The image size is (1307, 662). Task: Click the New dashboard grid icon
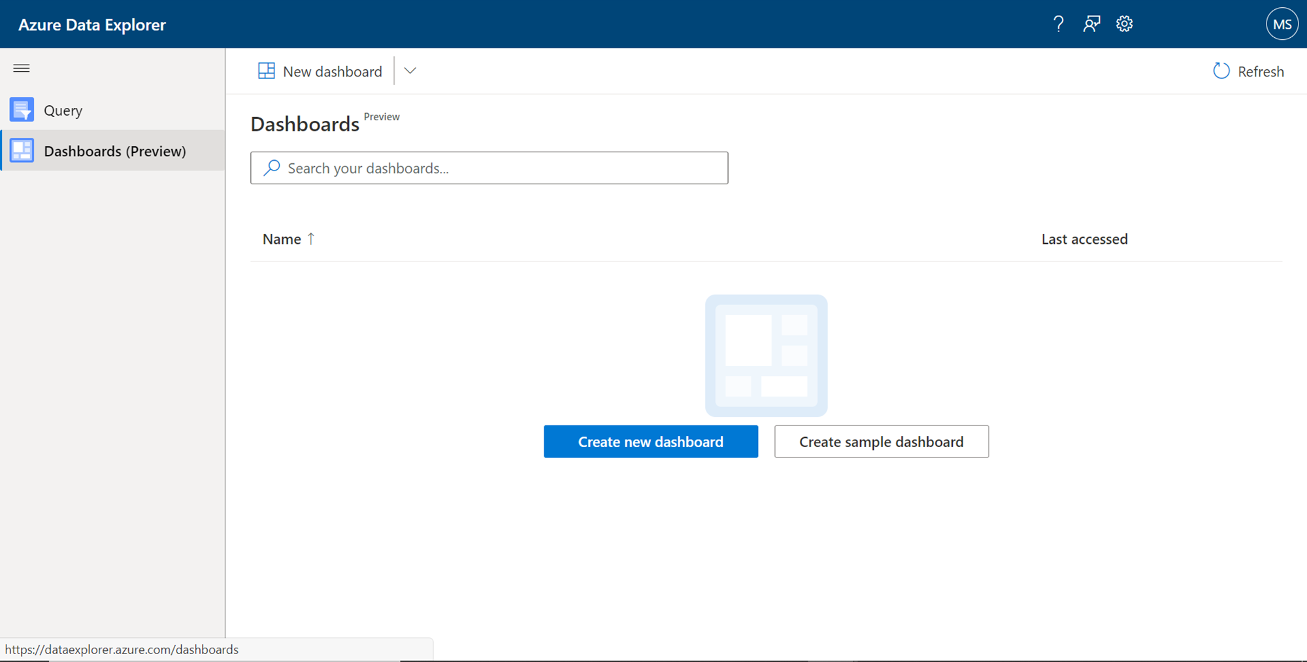pyautogui.click(x=267, y=71)
